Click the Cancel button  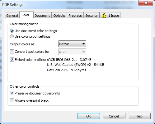pyautogui.click(x=114, y=116)
